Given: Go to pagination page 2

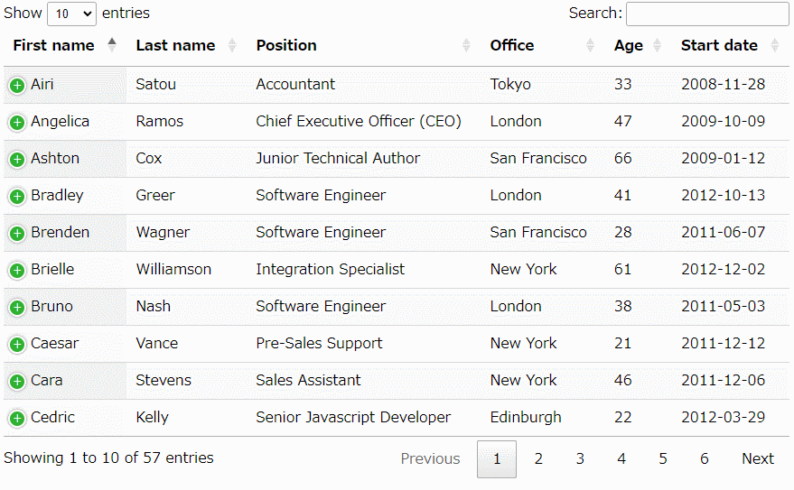Looking at the screenshot, I should (x=538, y=458).
